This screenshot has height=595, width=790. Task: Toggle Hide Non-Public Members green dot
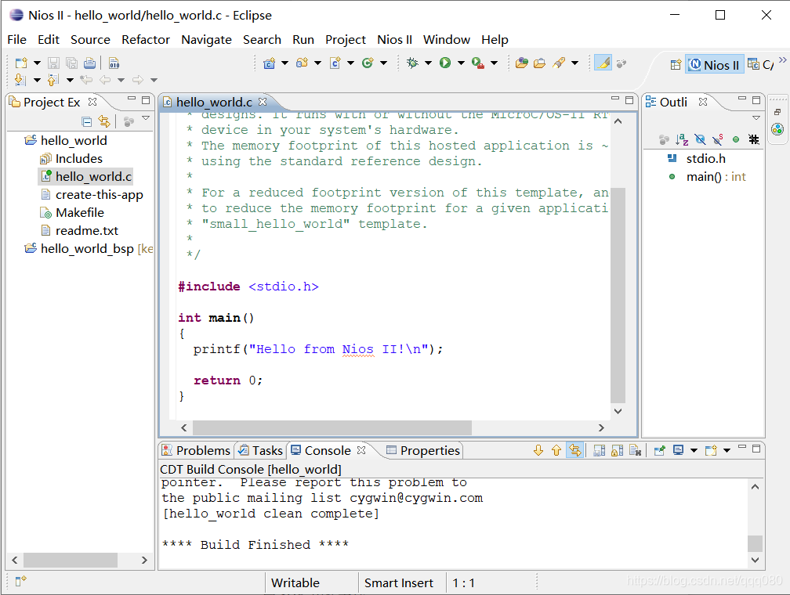point(736,139)
